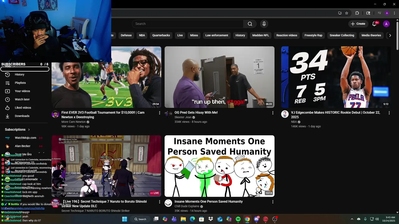Select the Sneaker Collecting chip
The width and height of the screenshot is (399, 224).
point(342,35)
